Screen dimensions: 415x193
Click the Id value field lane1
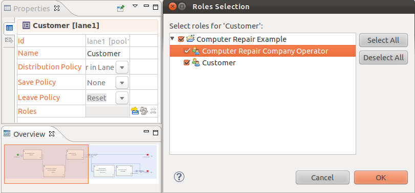[108, 41]
